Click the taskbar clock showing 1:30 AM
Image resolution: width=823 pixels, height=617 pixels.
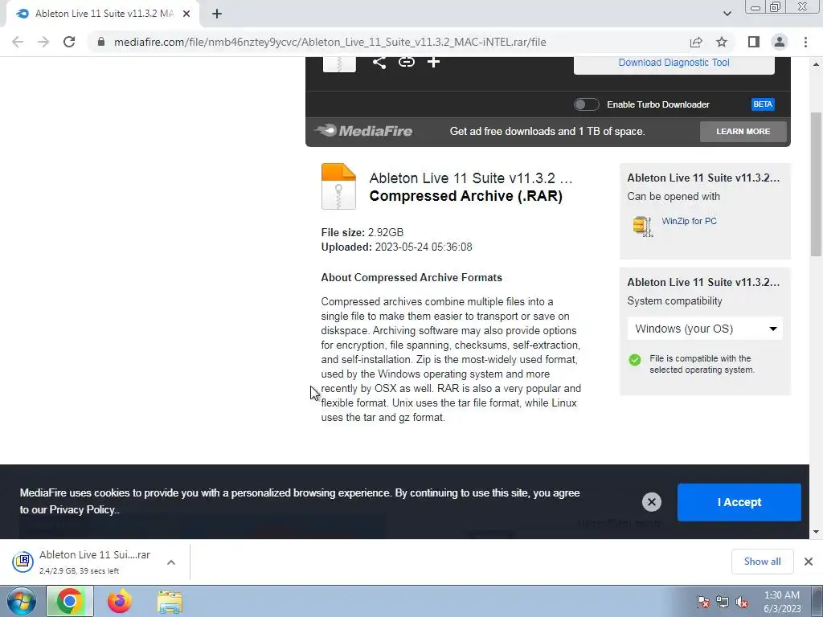pyautogui.click(x=782, y=602)
